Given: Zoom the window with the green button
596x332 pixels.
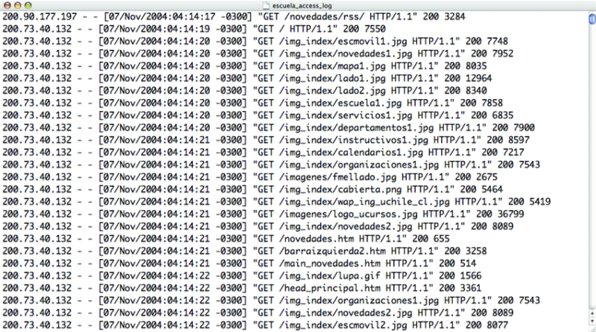Looking at the screenshot, I should pos(28,5).
